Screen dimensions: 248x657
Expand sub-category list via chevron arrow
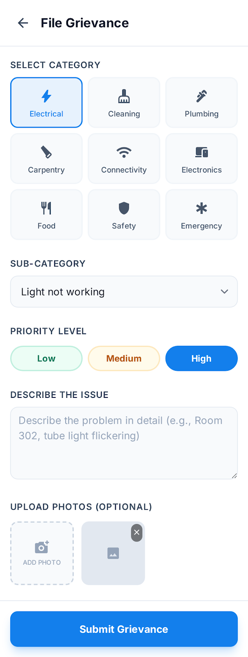point(224,292)
